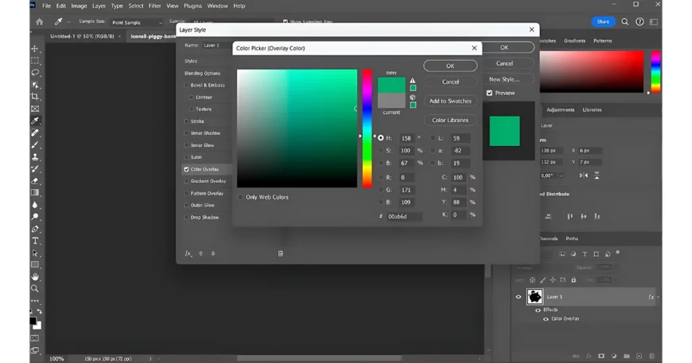Select the Object Selection tool

coord(35,84)
